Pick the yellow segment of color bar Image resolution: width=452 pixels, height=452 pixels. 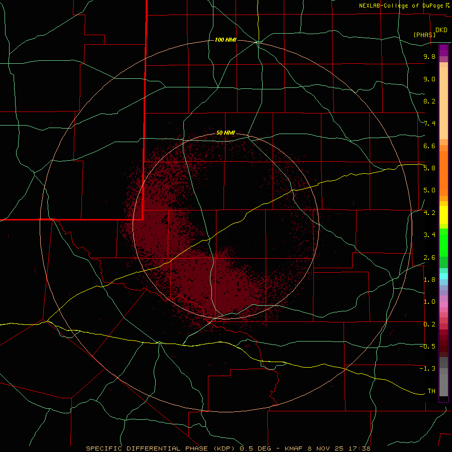pyautogui.click(x=443, y=215)
